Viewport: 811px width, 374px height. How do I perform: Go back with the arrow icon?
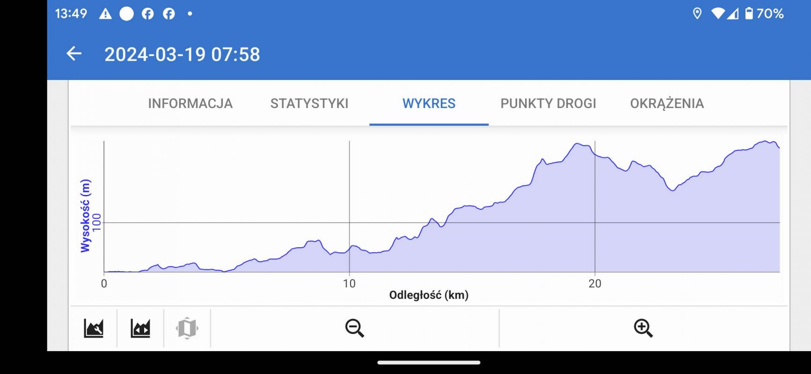[x=74, y=54]
